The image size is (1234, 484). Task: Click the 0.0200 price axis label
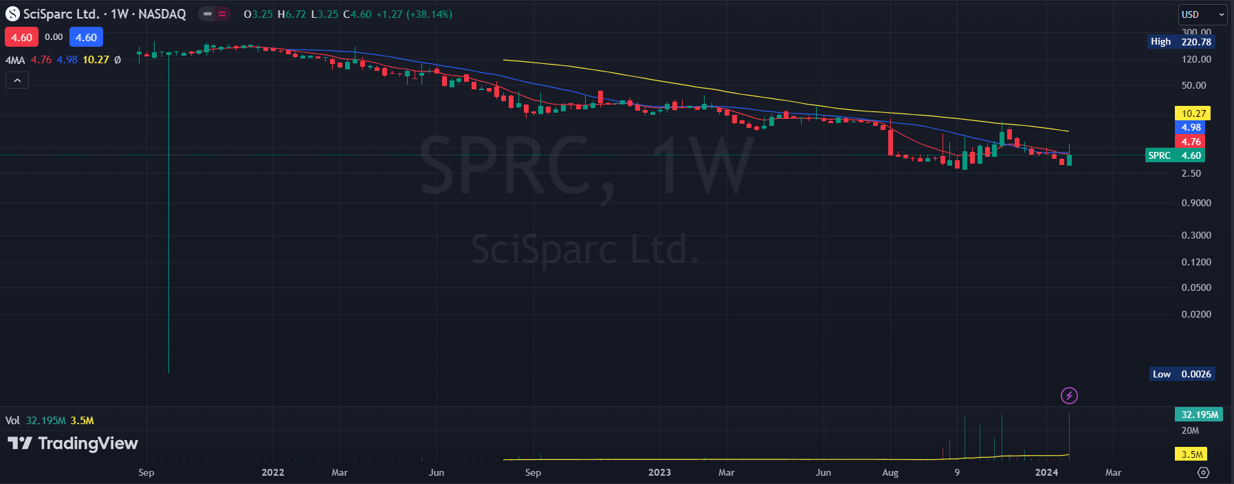(1196, 314)
